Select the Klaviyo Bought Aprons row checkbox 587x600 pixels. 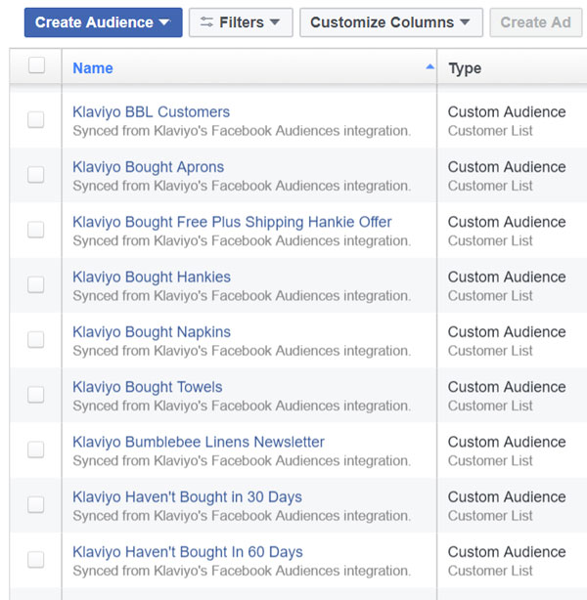point(35,175)
